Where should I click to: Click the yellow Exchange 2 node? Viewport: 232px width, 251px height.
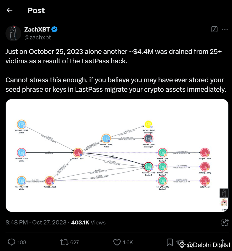coord(149,124)
